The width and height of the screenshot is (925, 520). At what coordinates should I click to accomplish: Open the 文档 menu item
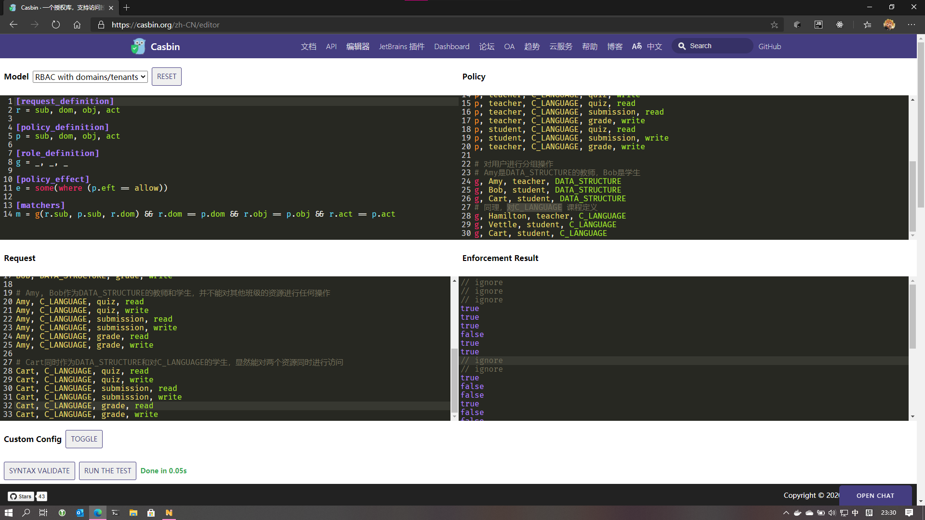point(308,47)
